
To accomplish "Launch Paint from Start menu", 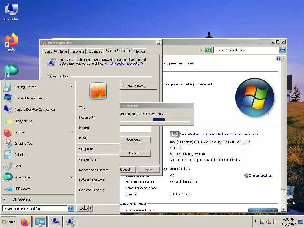I will pos(38,166).
